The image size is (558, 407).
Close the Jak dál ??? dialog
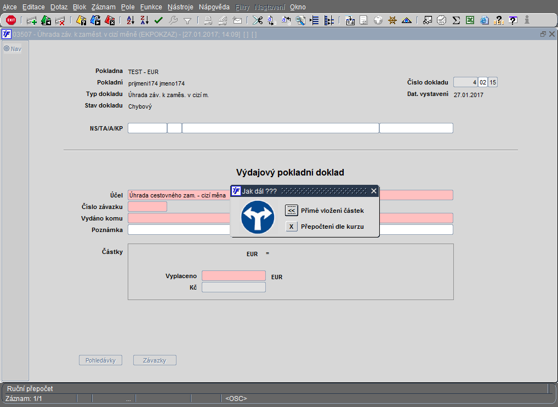374,191
